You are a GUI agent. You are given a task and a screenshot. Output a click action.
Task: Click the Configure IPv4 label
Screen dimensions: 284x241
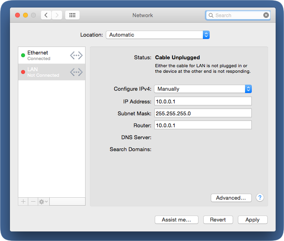click(x=132, y=89)
